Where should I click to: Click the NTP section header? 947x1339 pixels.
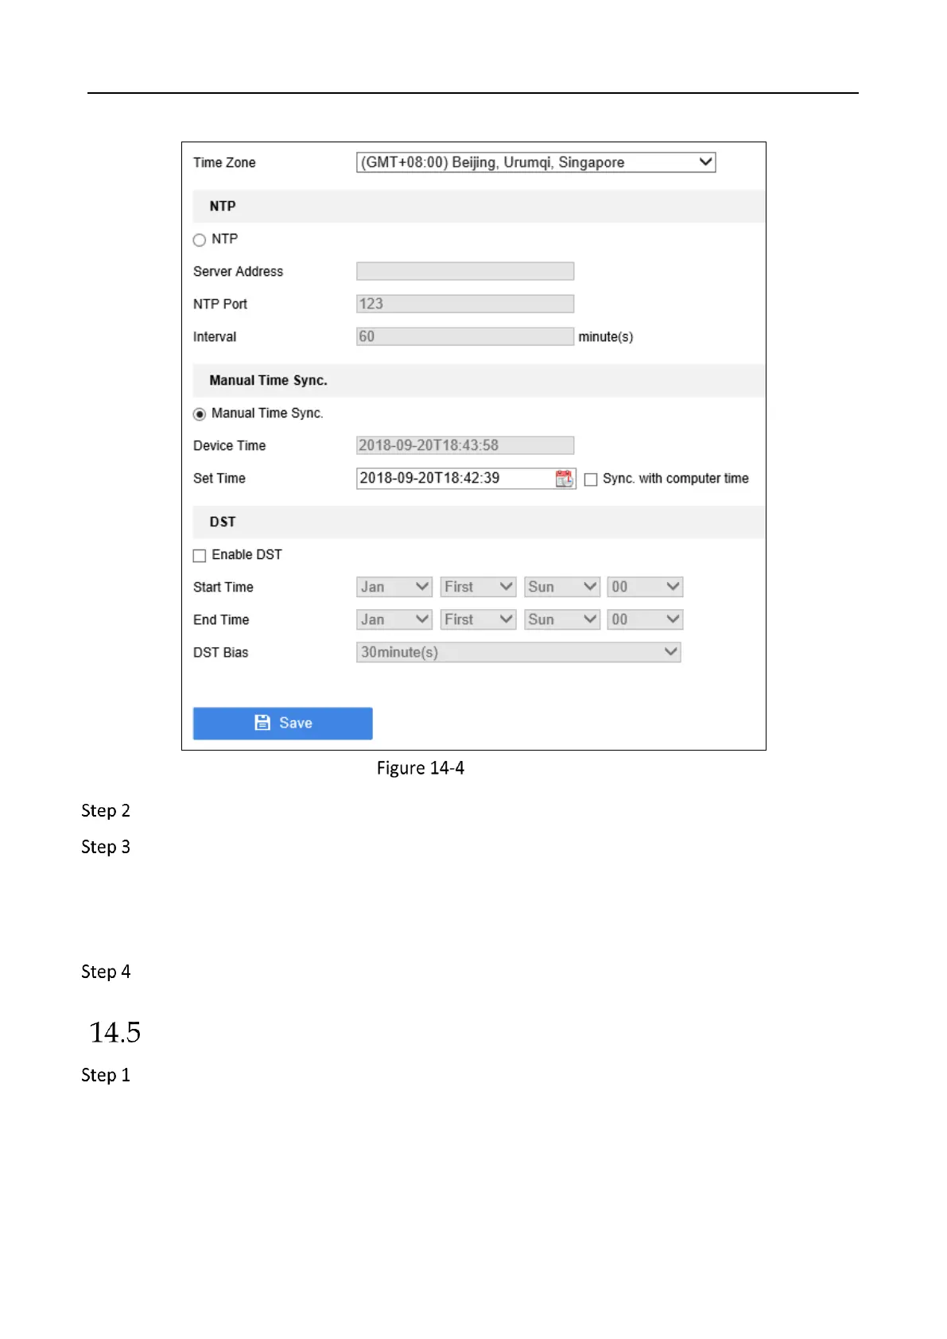479,206
